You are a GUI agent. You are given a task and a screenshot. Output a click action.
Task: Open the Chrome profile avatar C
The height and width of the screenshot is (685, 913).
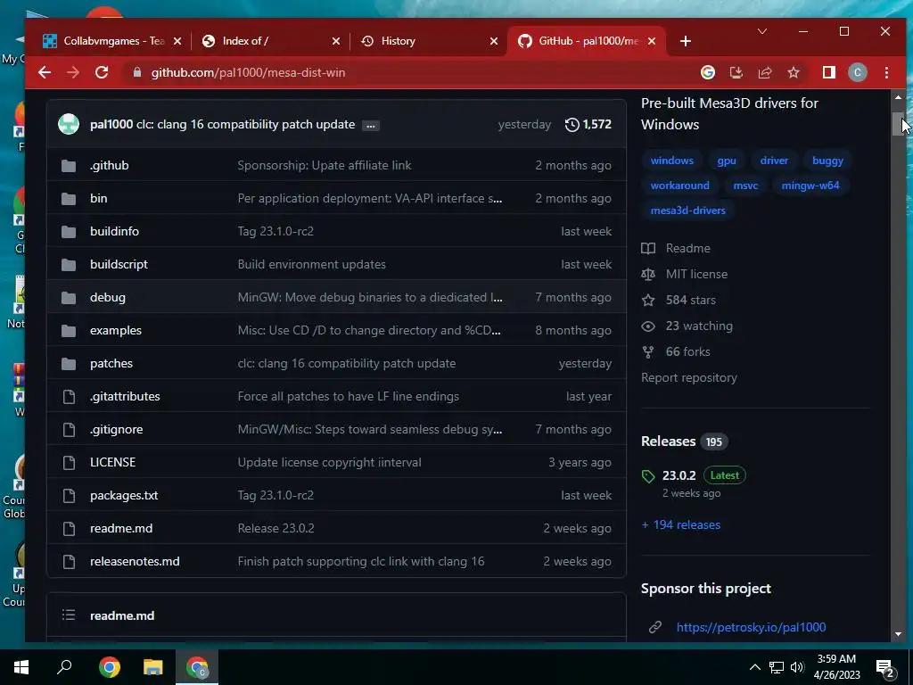857,72
